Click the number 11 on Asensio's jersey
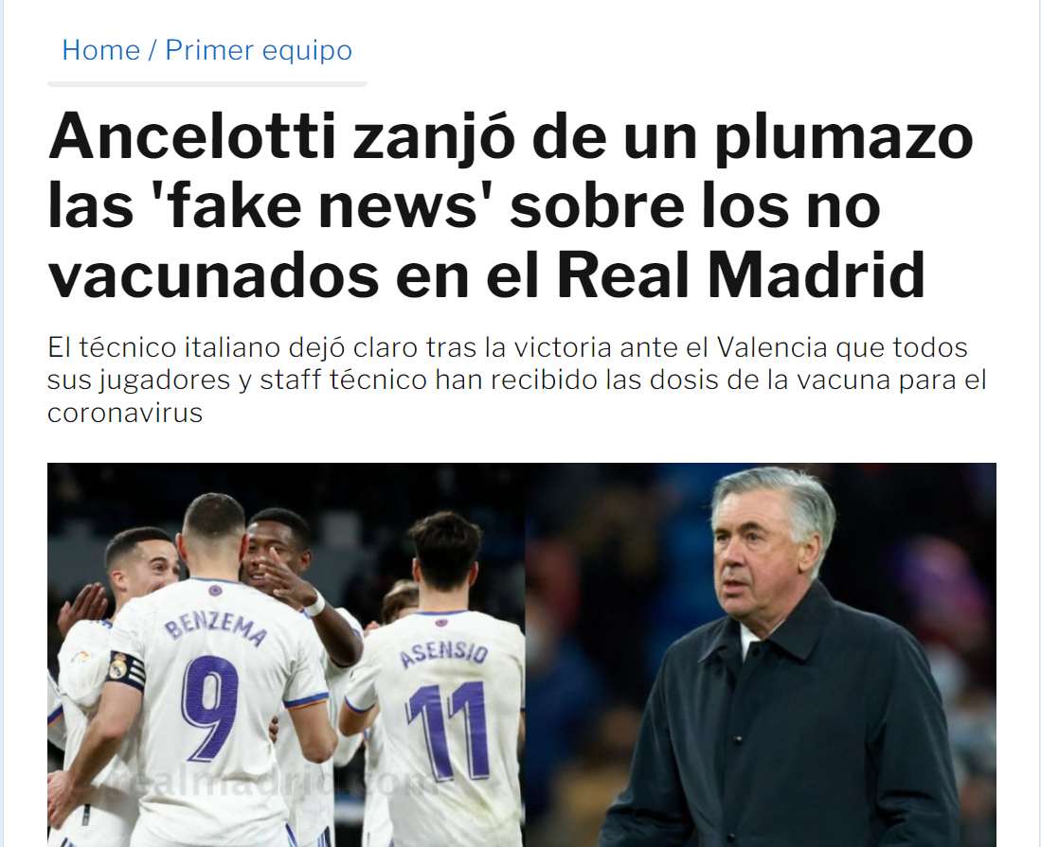The height and width of the screenshot is (847, 1041). 449,731
